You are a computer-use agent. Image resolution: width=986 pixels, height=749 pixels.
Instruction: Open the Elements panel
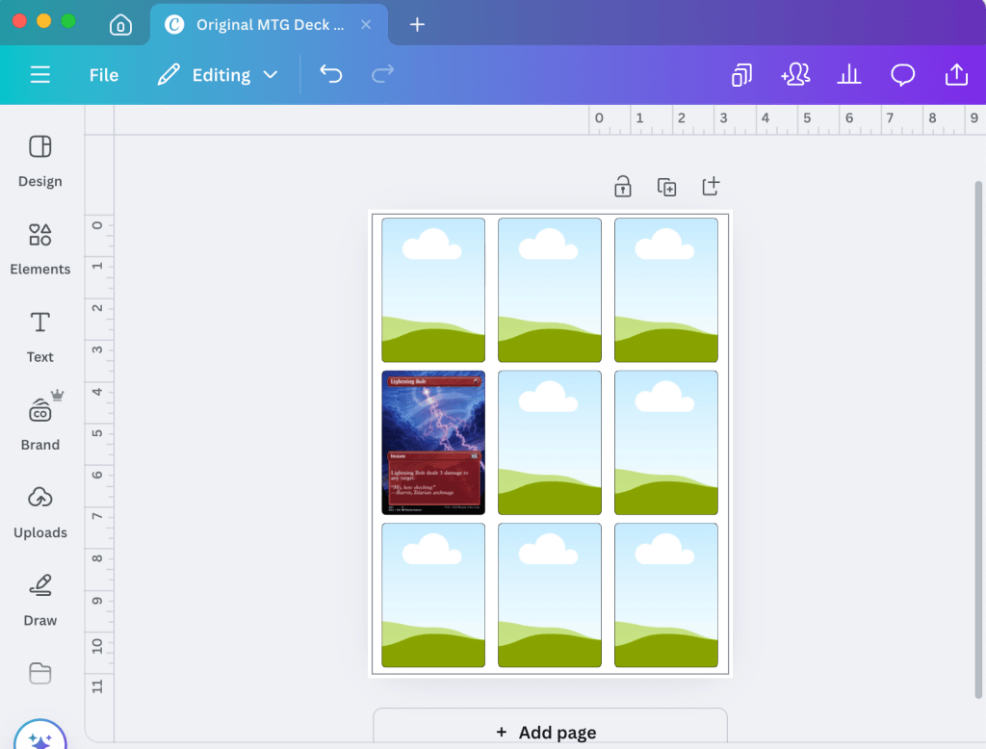pyautogui.click(x=39, y=247)
